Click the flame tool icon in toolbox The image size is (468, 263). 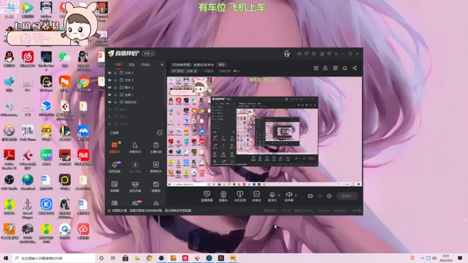[156, 203]
